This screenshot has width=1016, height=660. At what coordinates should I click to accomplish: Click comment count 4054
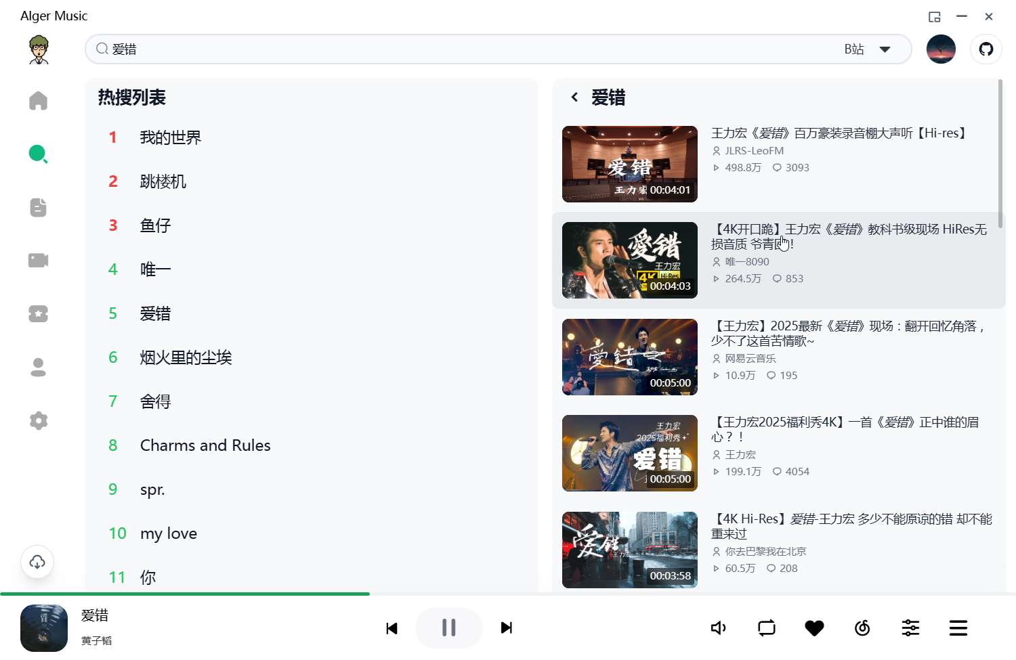pos(797,472)
